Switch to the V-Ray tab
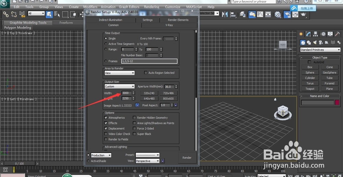This screenshot has height=177, width=343. tap(169, 25)
